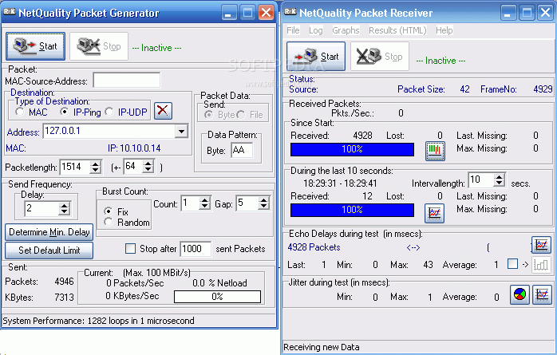The width and height of the screenshot is (557, 355).
Task: Click 'Receiving new Data' status bar text
Action: (321, 347)
